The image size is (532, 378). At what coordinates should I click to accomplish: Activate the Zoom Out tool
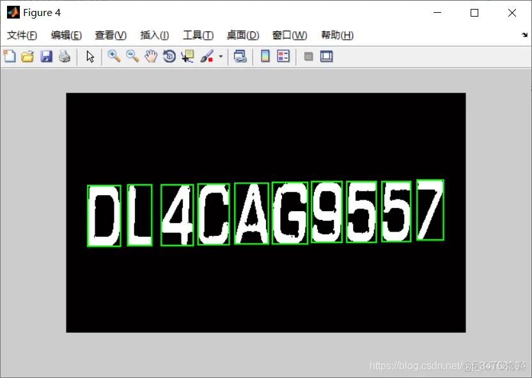click(x=132, y=56)
